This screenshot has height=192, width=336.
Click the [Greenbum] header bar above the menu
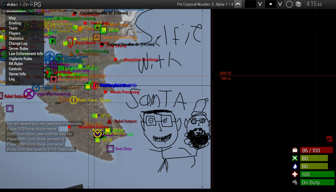[x=17, y=11]
